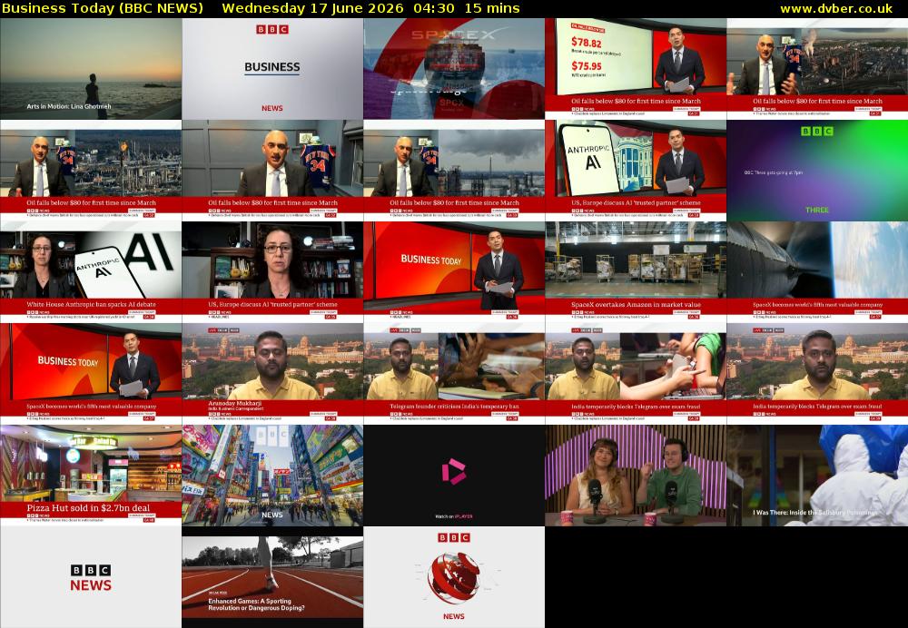
Task: Click the 'Arts in Motion: Lina Ghotmeh' thumbnail
Action: [91, 69]
